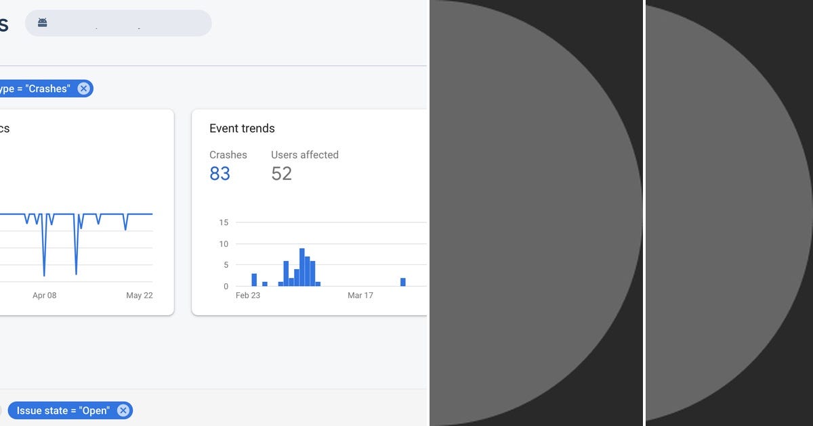Click the Event trends card title

pyautogui.click(x=242, y=128)
